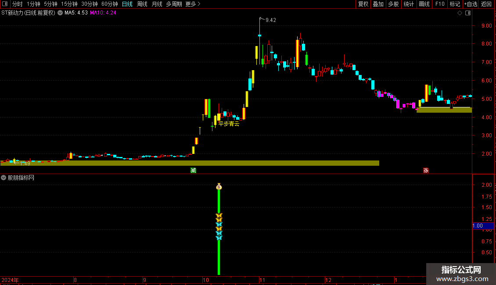Viewport: 496px width, 285px height.
Task: Switch to 5分钟 period
Action: tap(50, 4)
